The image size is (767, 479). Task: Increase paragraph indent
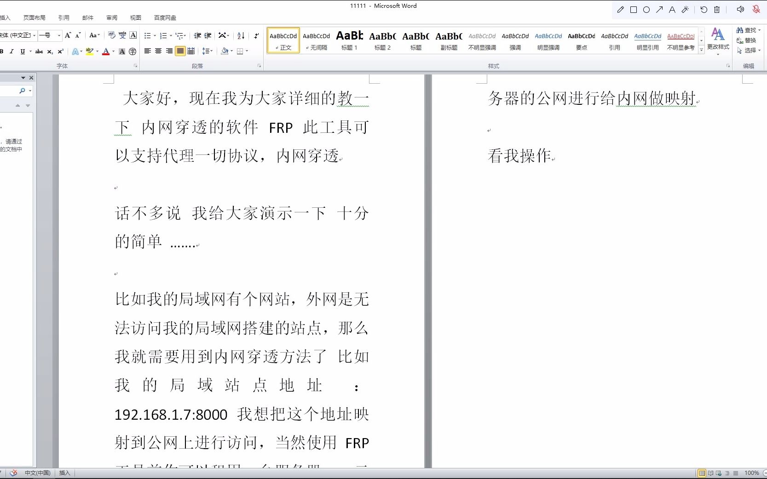208,35
